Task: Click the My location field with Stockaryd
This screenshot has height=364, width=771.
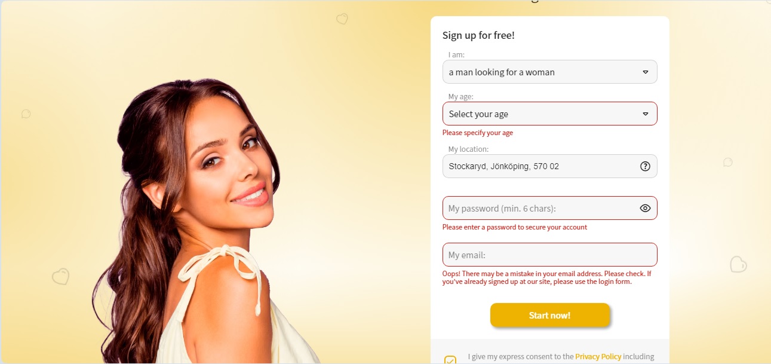Action: [x=549, y=166]
